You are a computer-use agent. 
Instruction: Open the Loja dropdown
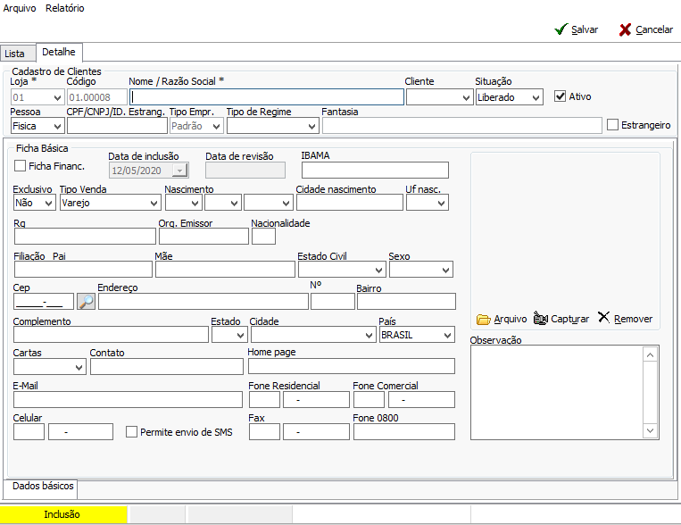(x=57, y=97)
